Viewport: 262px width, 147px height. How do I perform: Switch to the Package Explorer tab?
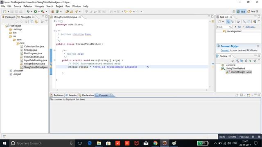9,17
